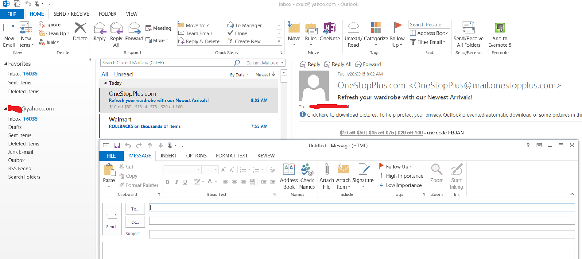Click Forward in the Respond group
The height and width of the screenshot is (259, 582).
pos(134,32)
